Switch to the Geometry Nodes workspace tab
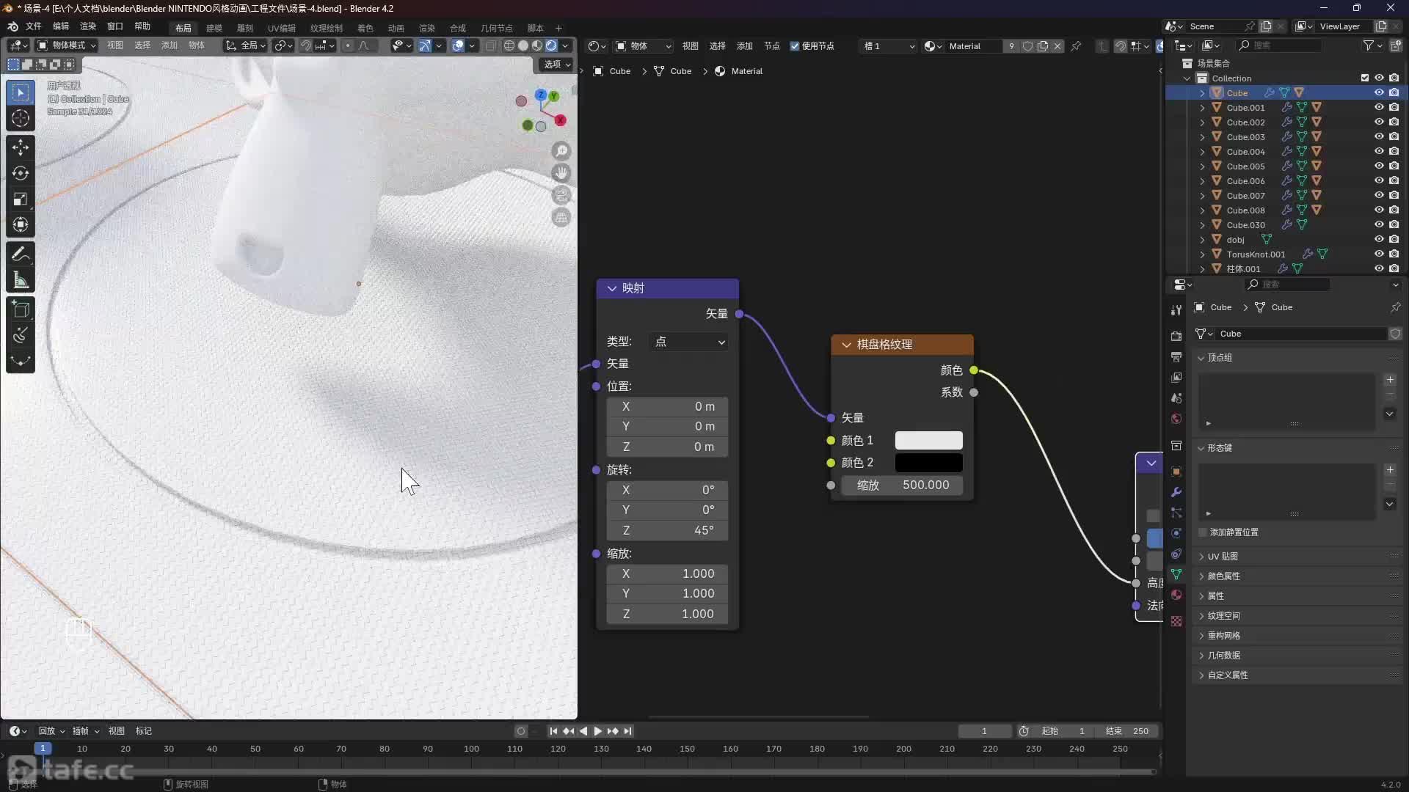Image resolution: width=1409 pixels, height=792 pixels. pos(497,28)
